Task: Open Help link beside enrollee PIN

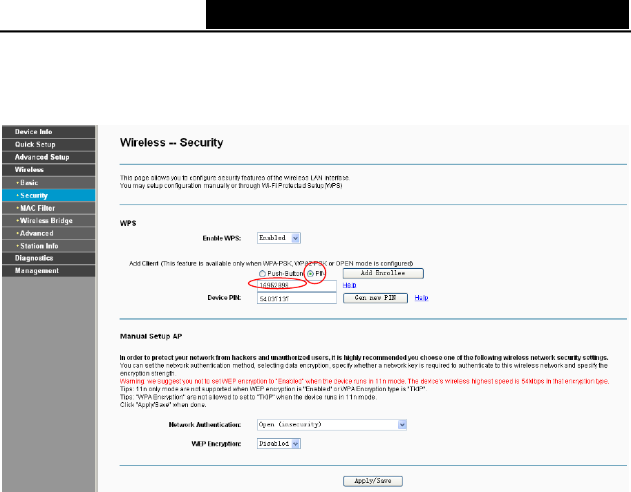Action: tap(349, 285)
